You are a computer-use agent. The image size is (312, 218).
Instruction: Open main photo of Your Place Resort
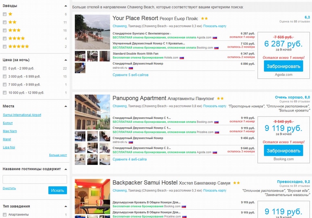pyautogui.click(x=92, y=32)
